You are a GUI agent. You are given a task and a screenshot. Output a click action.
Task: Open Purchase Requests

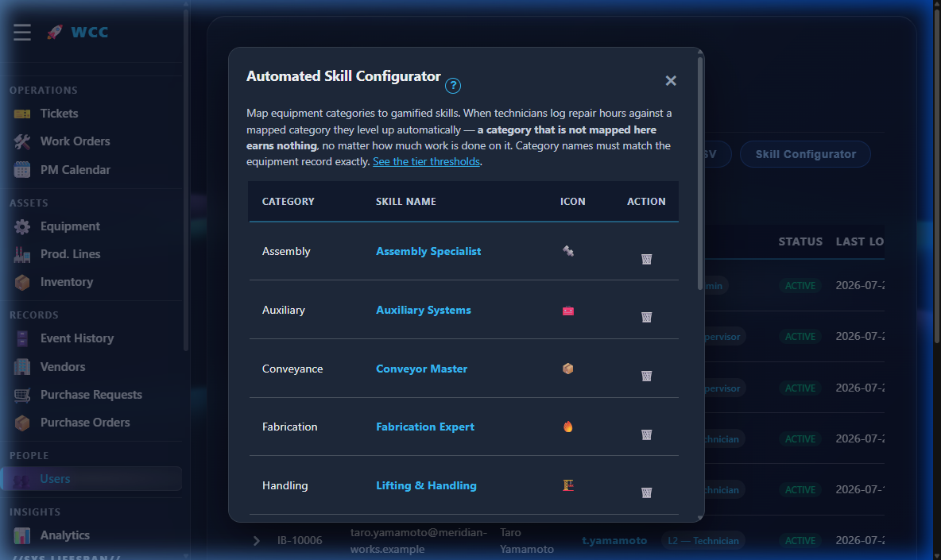tap(91, 395)
